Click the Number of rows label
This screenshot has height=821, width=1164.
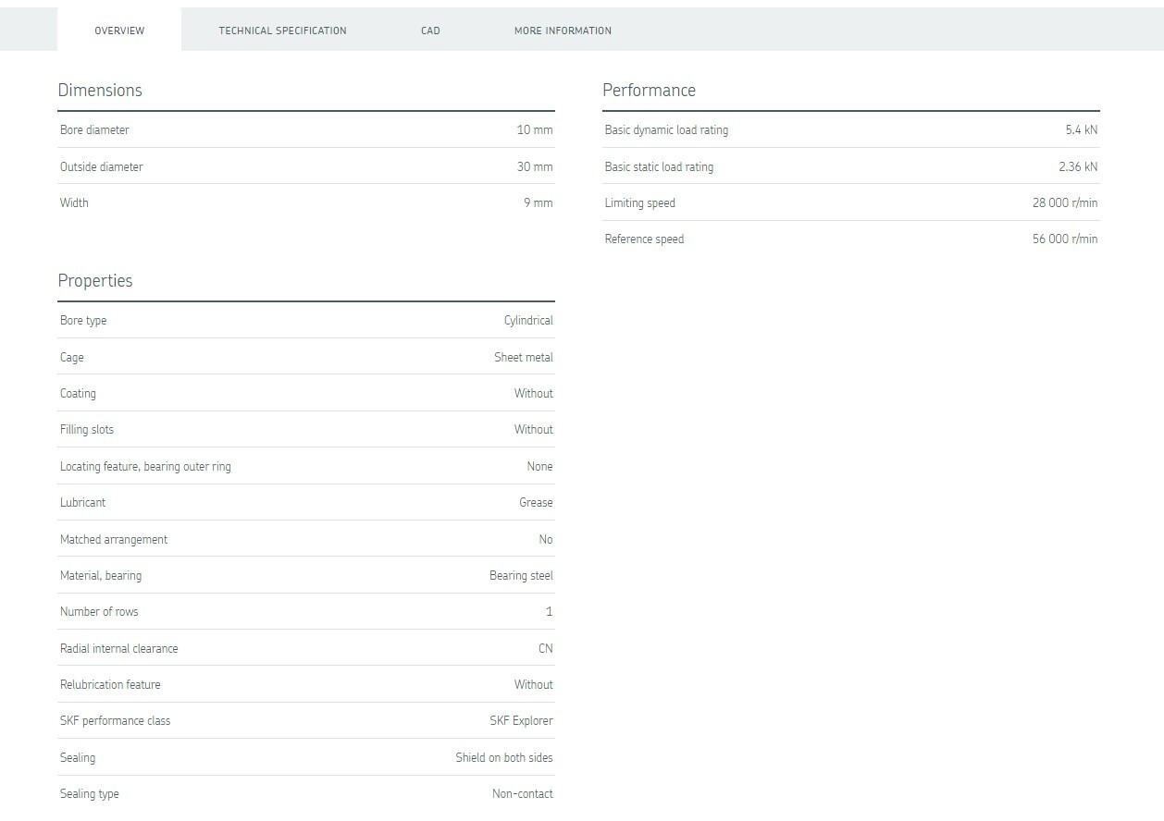pos(99,611)
